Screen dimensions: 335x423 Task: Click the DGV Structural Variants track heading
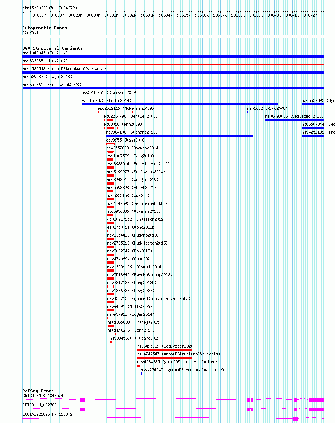coord(52,48)
